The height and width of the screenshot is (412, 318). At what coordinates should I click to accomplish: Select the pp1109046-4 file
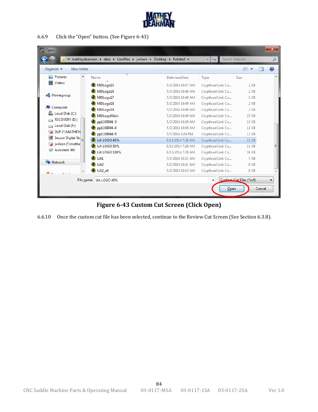pyautogui.click(x=173, y=128)
